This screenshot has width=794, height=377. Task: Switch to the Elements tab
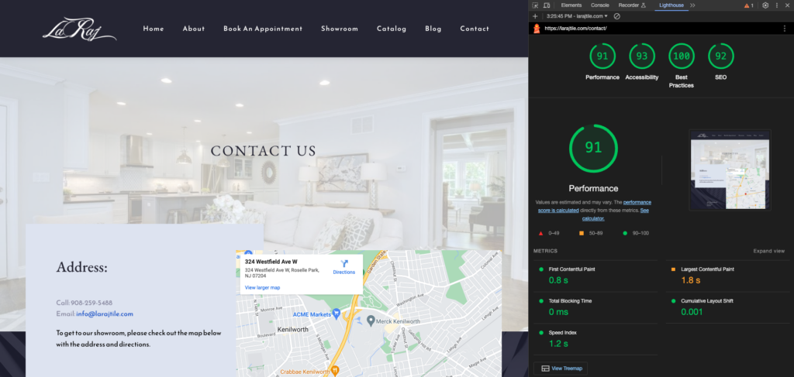tap(571, 5)
